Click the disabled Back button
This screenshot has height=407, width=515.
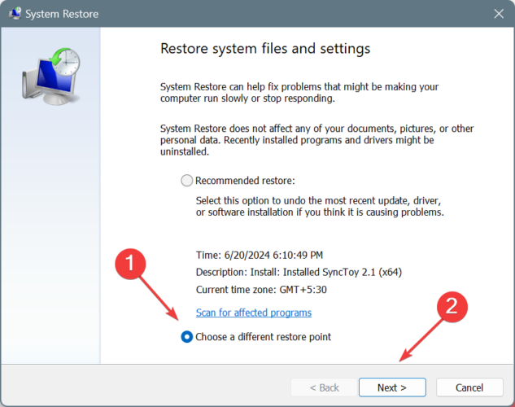[324, 387]
